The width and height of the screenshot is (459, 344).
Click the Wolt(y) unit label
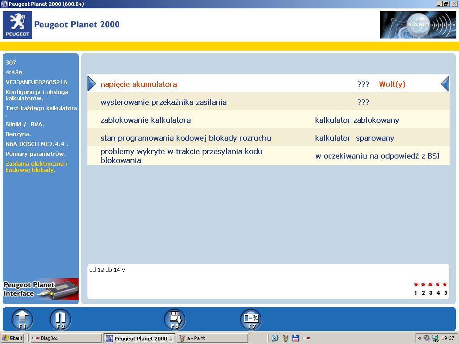click(392, 84)
